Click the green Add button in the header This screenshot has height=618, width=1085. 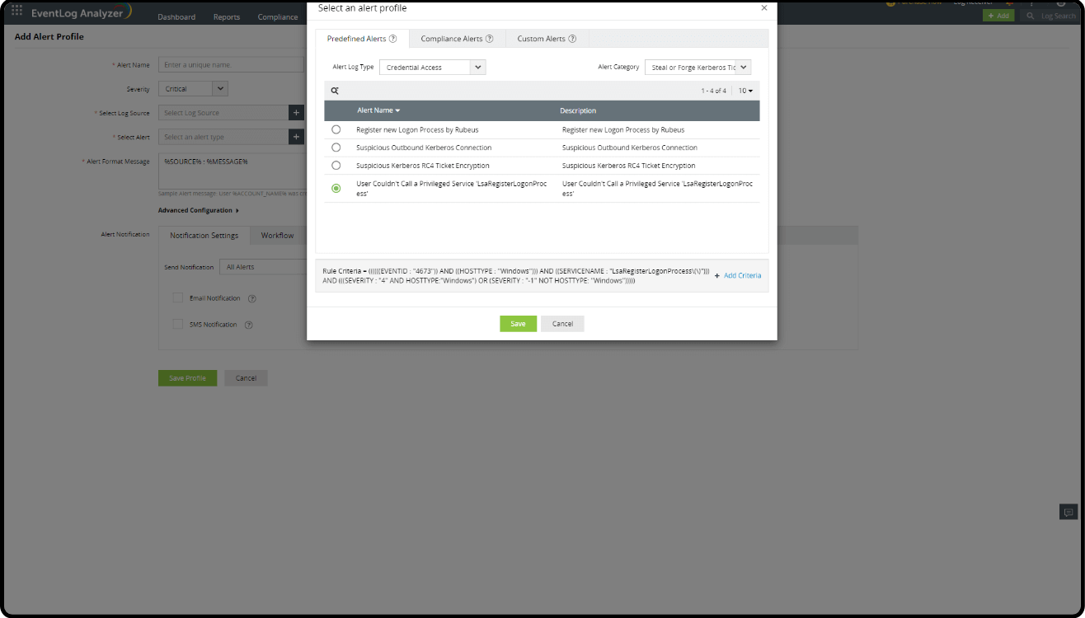coord(998,16)
